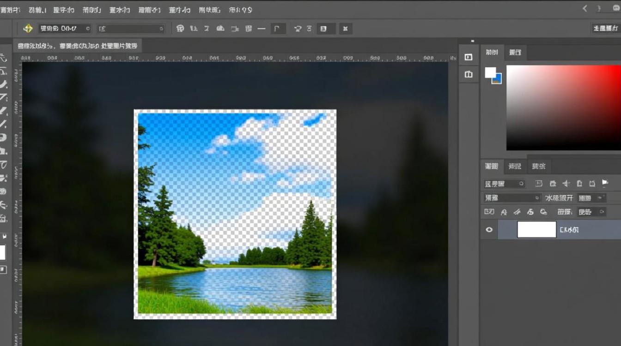Click the white foreground color swatch in color panel
The image size is (621, 346).
(x=490, y=72)
